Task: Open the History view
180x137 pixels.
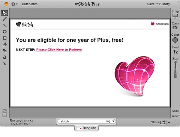Action: 165,4
